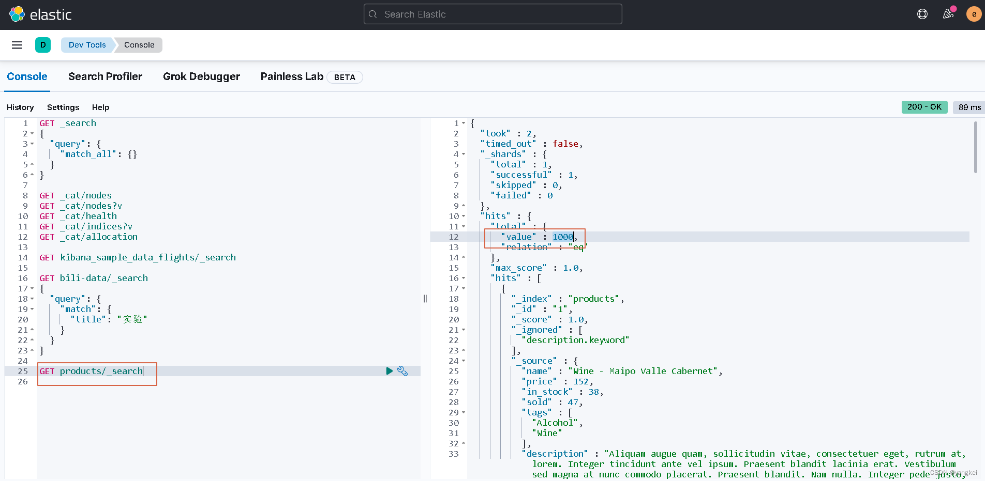Click the "value" : 1000 output line
985x481 pixels.
539,237
